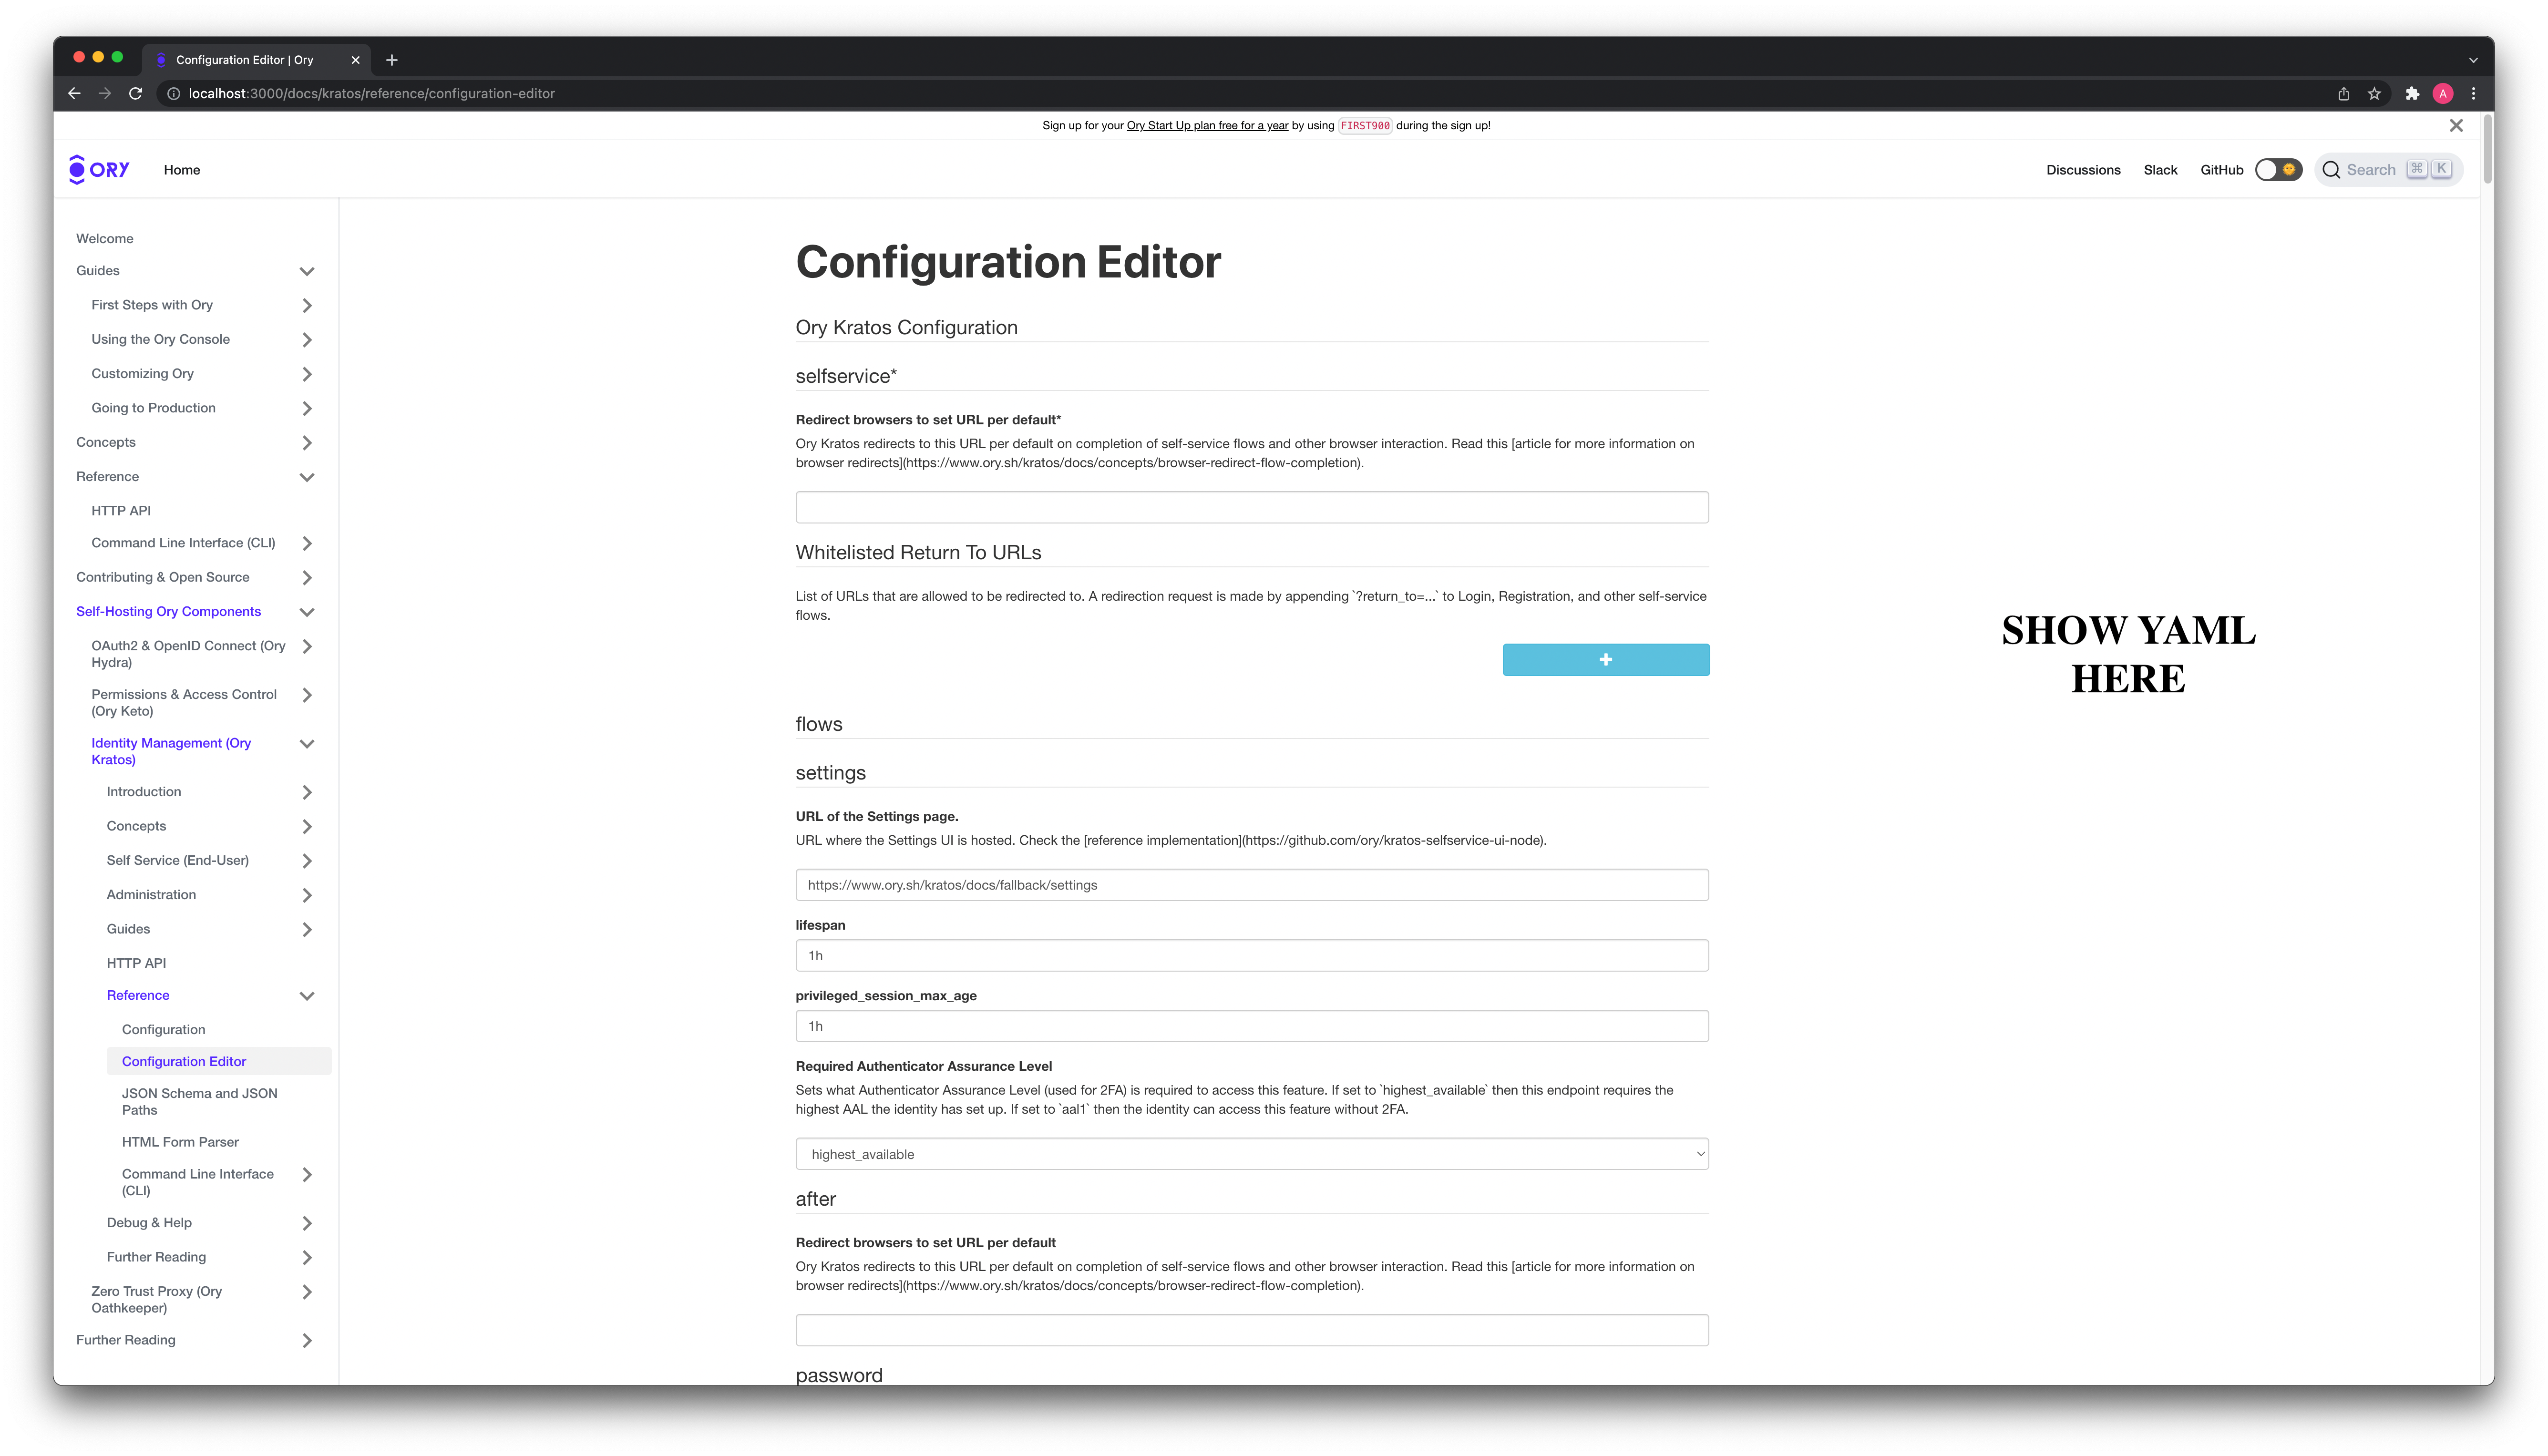
Task: Collapse the Guides sidebar section
Action: (306, 271)
